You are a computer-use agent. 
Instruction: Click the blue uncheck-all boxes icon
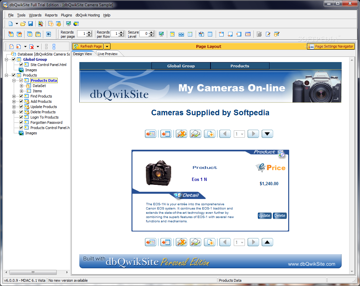54,47
